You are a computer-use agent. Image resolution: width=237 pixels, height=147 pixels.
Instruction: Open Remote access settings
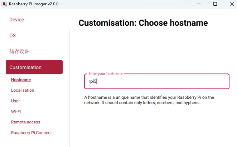(26, 122)
